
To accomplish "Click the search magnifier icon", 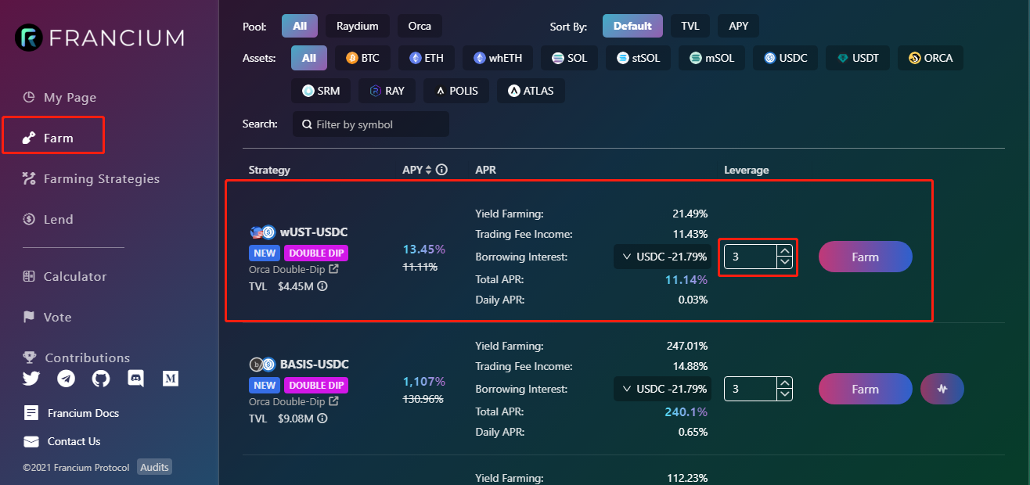I will 306,124.
